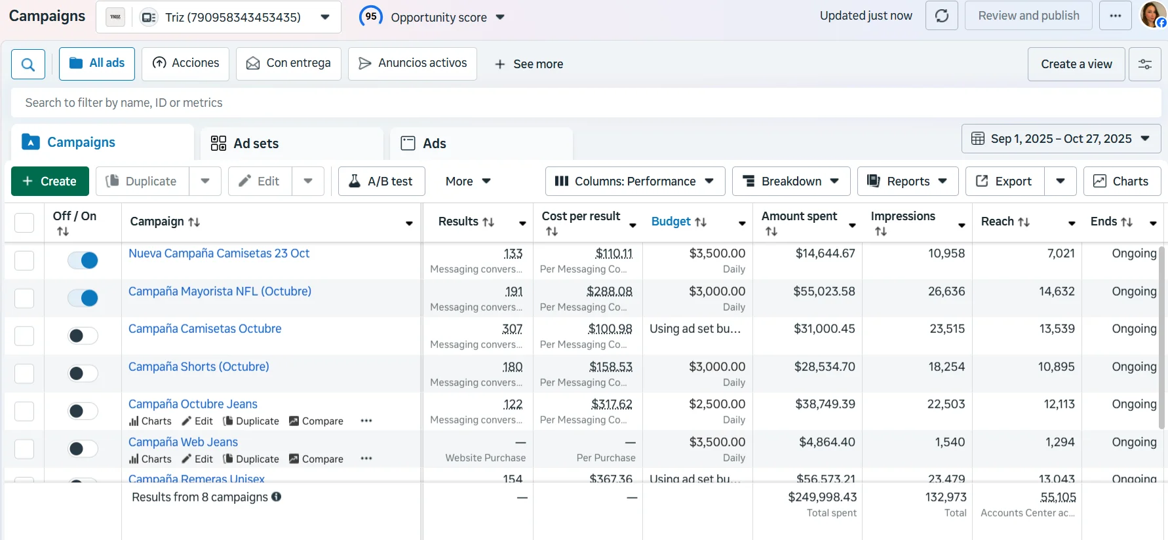Image resolution: width=1168 pixels, height=540 pixels.
Task: Click info icon beside Results from 8 campaigns
Action: tap(277, 497)
